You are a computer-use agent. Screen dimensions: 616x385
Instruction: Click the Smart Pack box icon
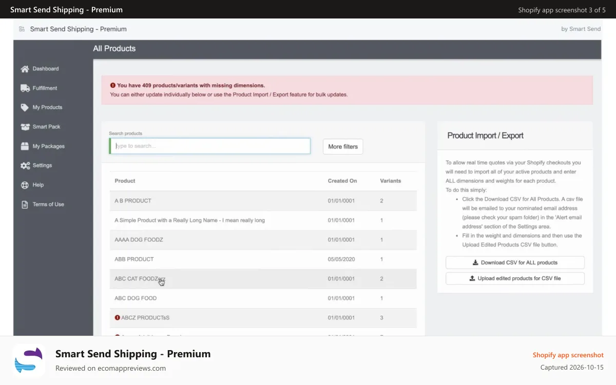coord(25,127)
